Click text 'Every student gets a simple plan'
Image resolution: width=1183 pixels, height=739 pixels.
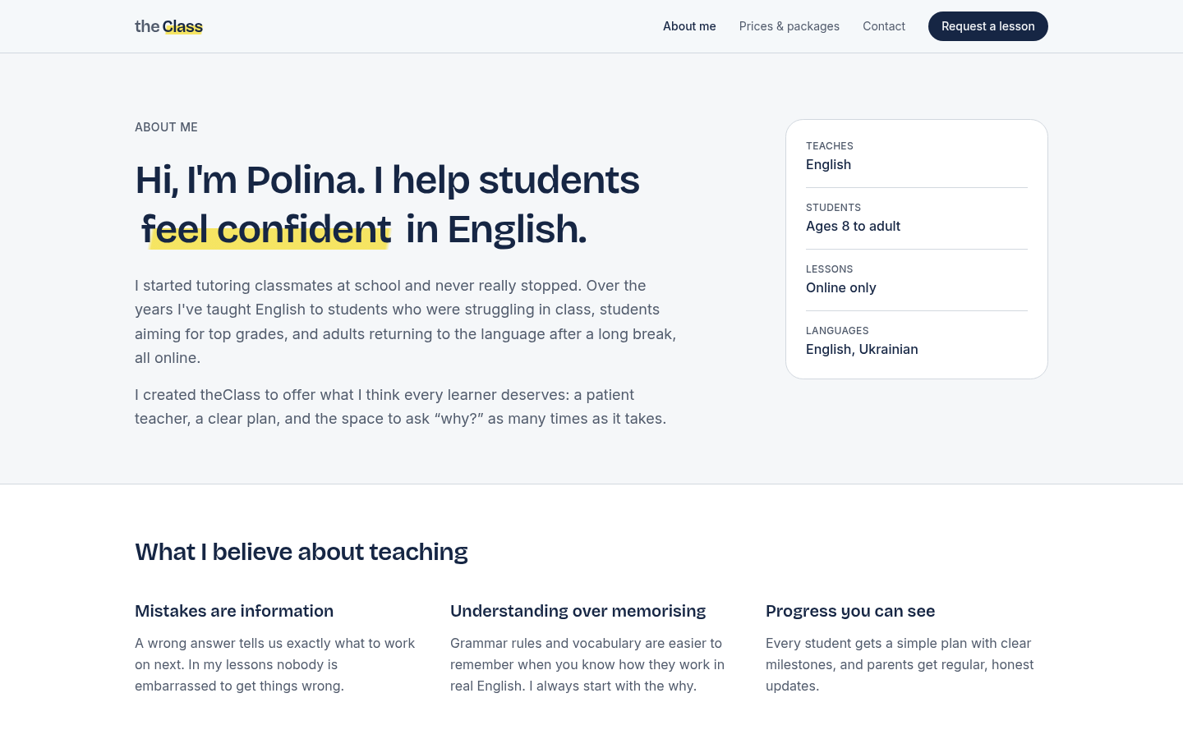[x=900, y=664]
